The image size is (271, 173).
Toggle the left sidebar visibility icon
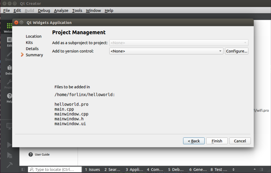tap(23, 169)
